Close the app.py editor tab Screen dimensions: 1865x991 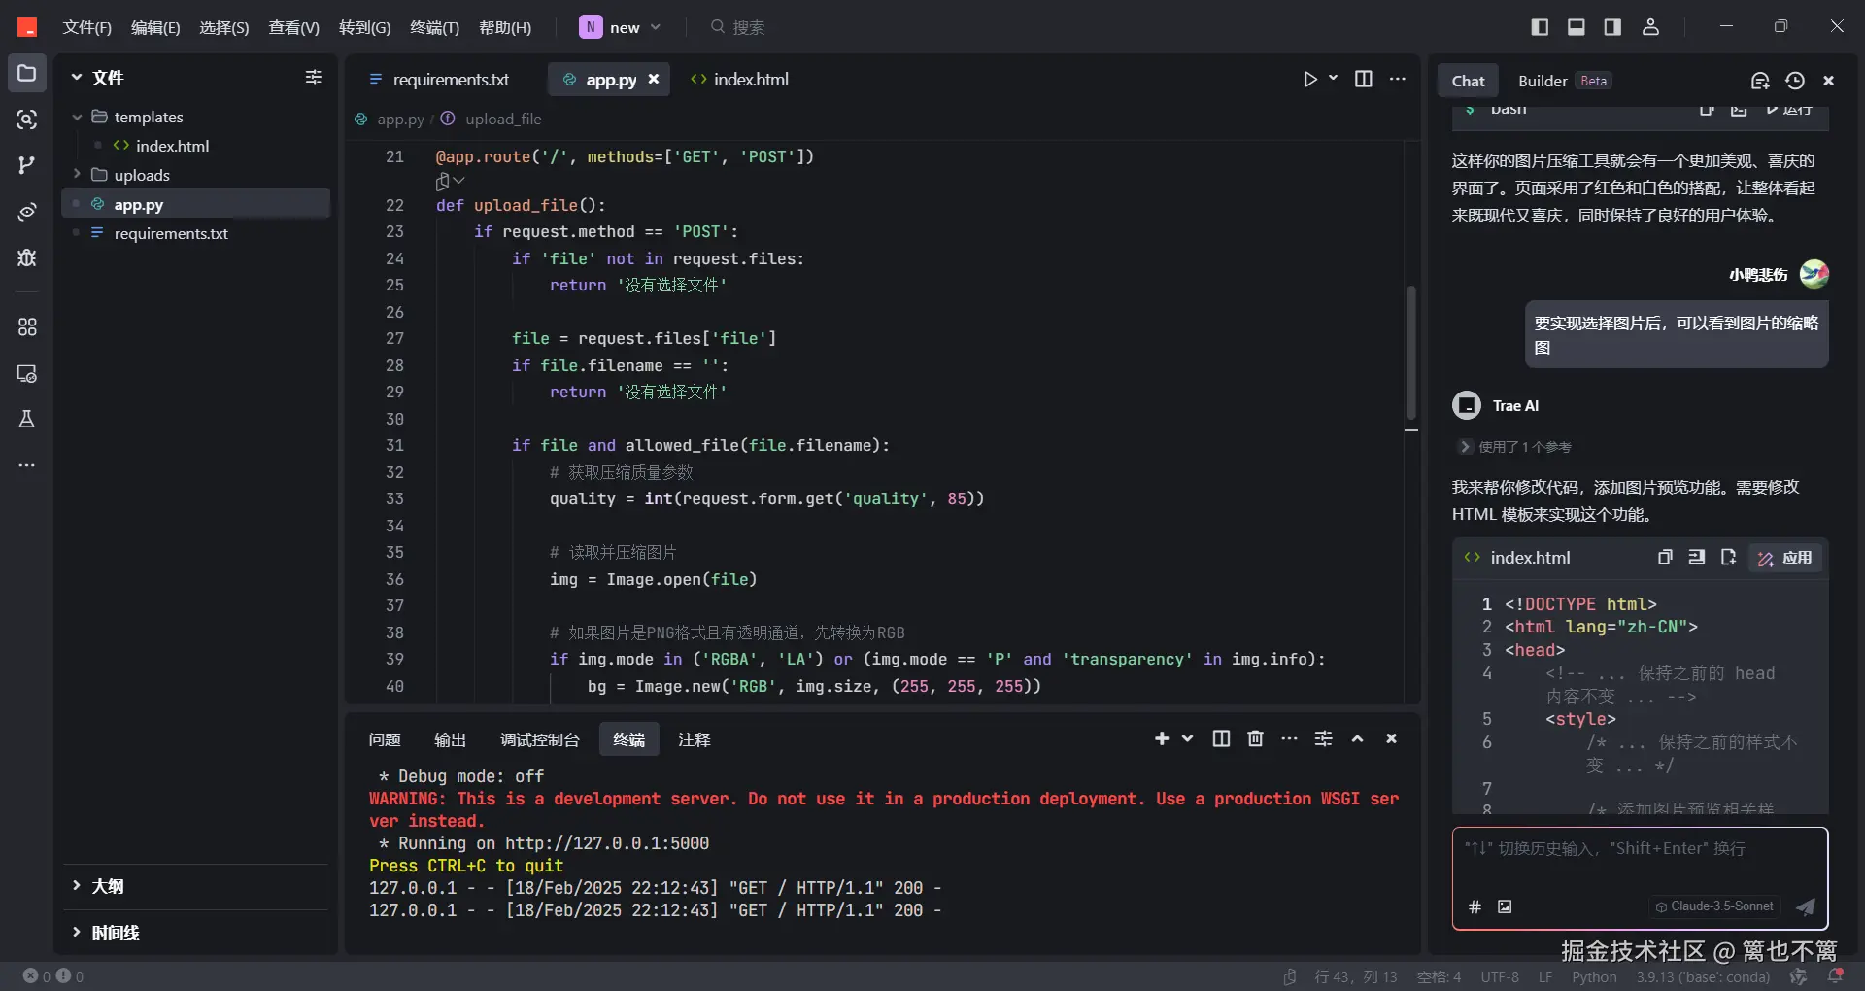click(x=654, y=79)
